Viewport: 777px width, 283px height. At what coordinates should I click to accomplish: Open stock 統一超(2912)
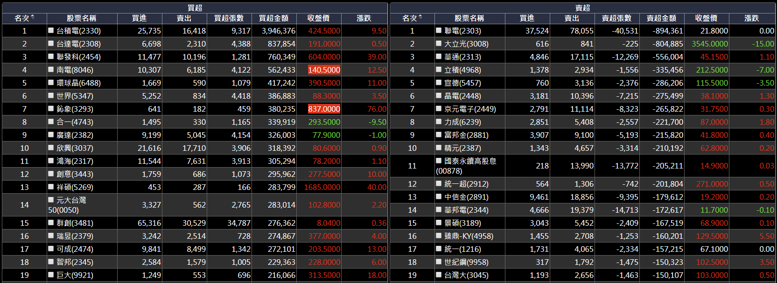[466, 184]
